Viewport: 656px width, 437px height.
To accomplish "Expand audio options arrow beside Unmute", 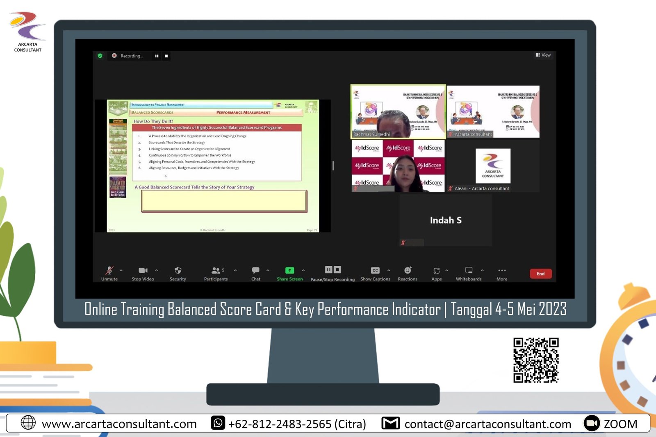I will [121, 270].
